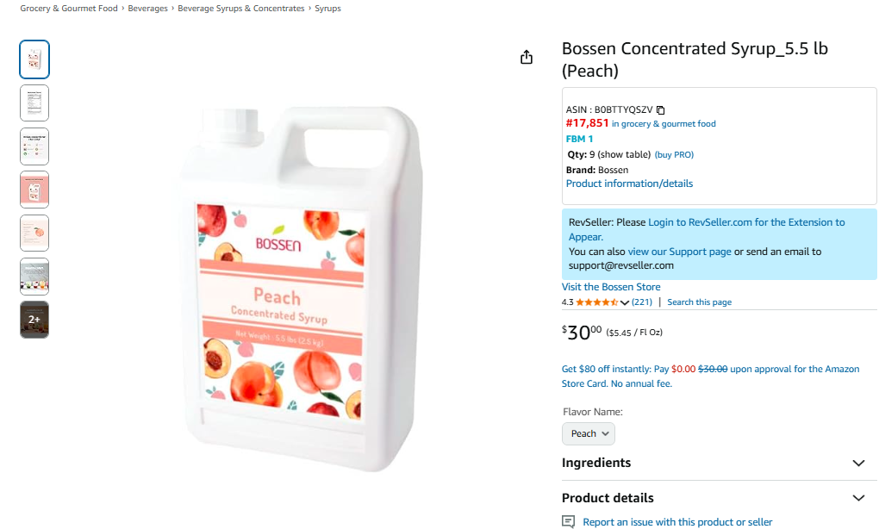Click the buy PRO link
This screenshot has height=529, width=879.
(674, 155)
